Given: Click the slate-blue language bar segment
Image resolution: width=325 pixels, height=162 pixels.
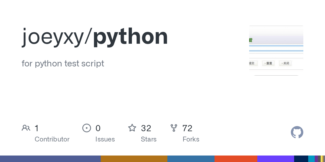Looking at the screenshot, I should click(50, 159).
